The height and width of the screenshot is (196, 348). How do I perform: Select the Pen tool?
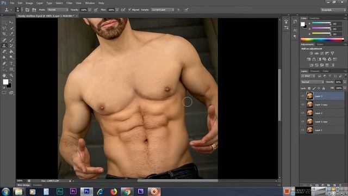point(4,64)
